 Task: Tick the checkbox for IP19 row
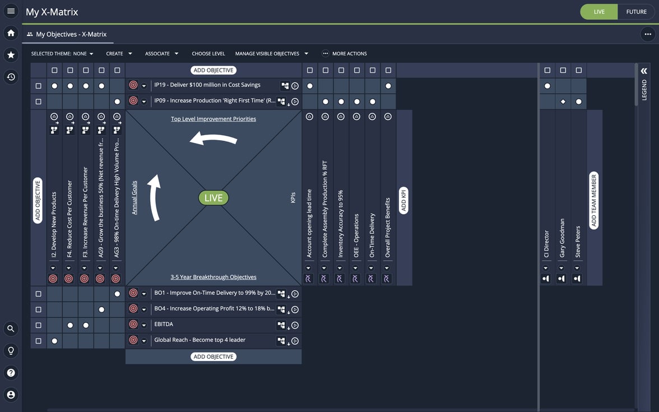click(39, 86)
